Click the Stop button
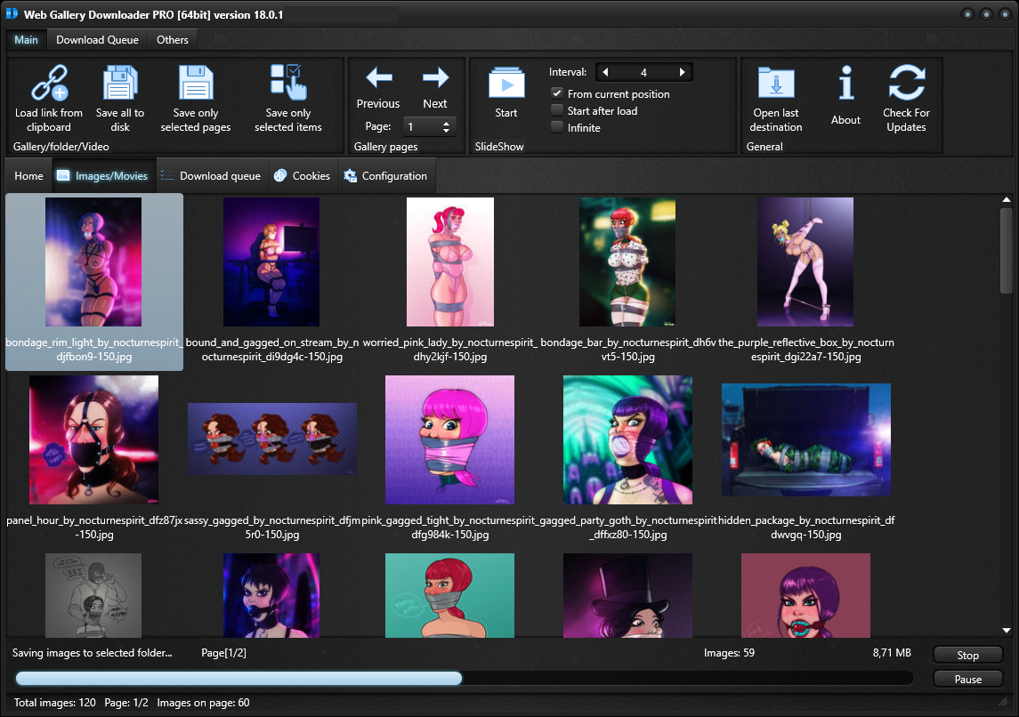The width and height of the screenshot is (1019, 717). click(x=967, y=656)
